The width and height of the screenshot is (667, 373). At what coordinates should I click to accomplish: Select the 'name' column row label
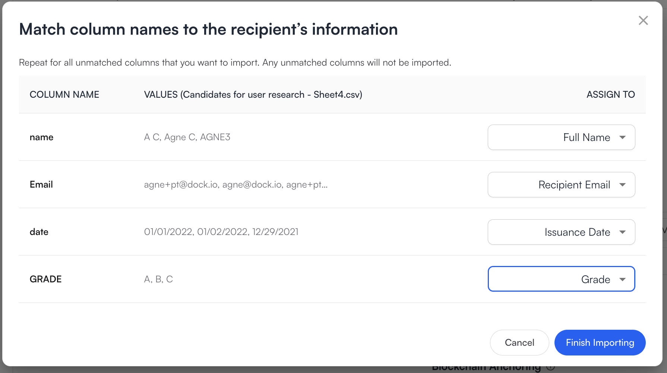[x=42, y=137]
